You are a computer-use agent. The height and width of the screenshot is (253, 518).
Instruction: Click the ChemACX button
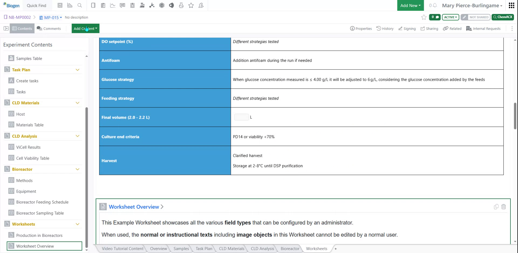502,17
